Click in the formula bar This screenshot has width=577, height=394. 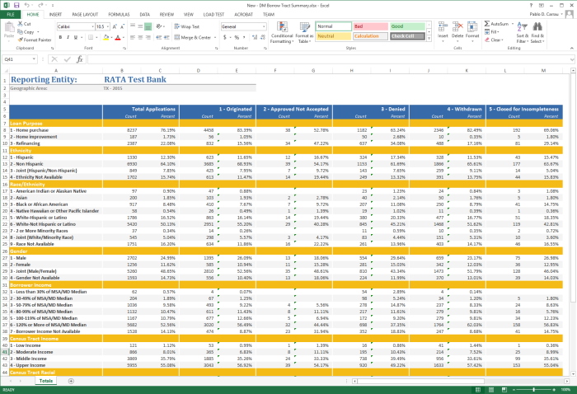pyautogui.click(x=330, y=59)
